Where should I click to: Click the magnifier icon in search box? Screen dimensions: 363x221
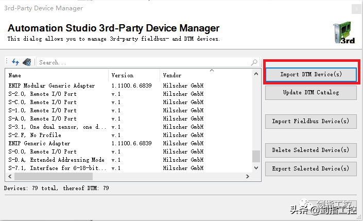(254, 62)
